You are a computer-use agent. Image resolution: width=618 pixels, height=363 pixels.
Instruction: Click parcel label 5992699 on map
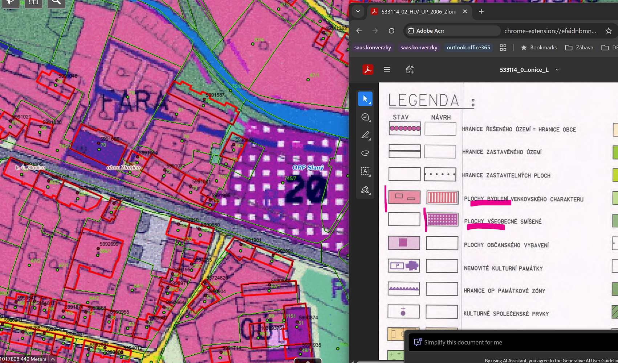109,244
